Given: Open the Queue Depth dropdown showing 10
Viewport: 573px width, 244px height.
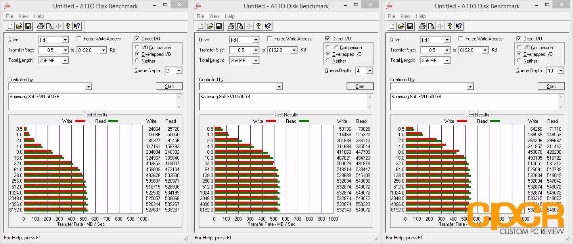Looking at the screenshot, I should click(x=561, y=71).
